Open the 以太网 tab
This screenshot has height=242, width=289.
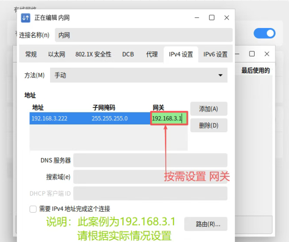point(56,54)
